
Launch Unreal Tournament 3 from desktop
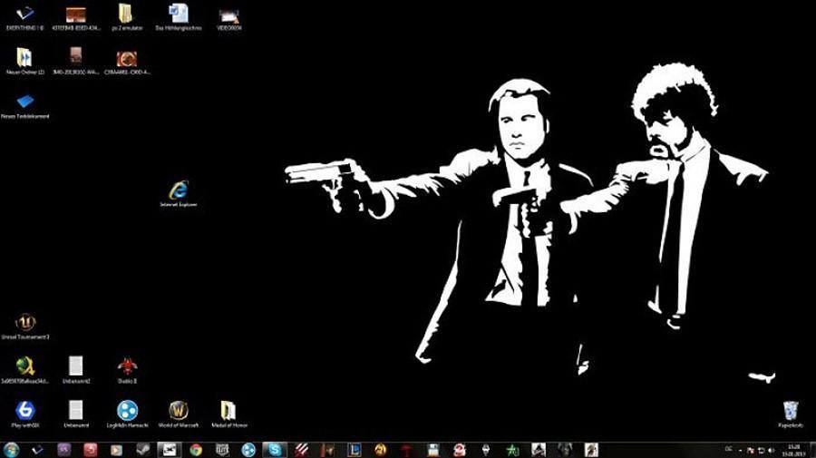click(25, 322)
